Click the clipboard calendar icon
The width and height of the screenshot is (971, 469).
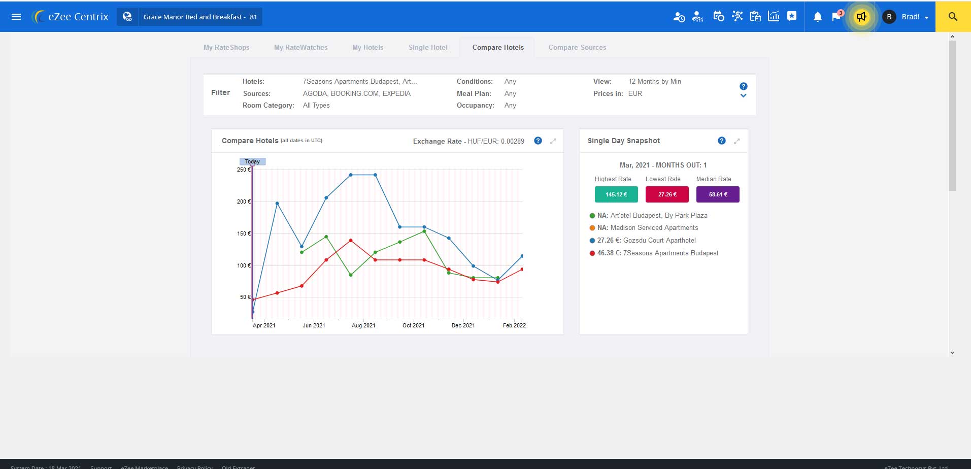point(755,17)
